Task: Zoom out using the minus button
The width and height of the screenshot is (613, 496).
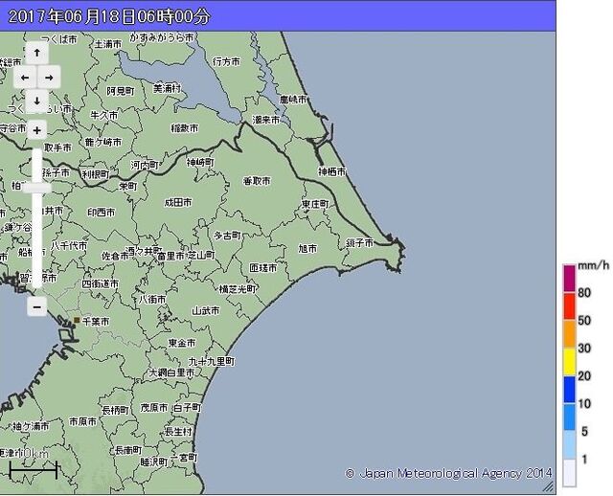Action: (36, 306)
